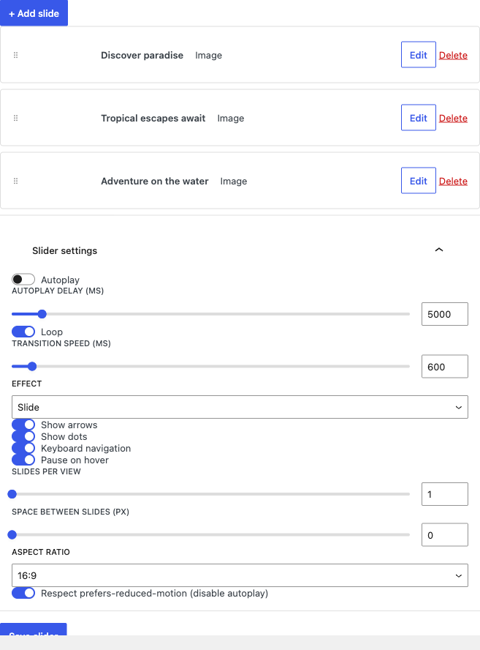
Task: Disable the Show arrows toggle
Action: click(x=23, y=425)
